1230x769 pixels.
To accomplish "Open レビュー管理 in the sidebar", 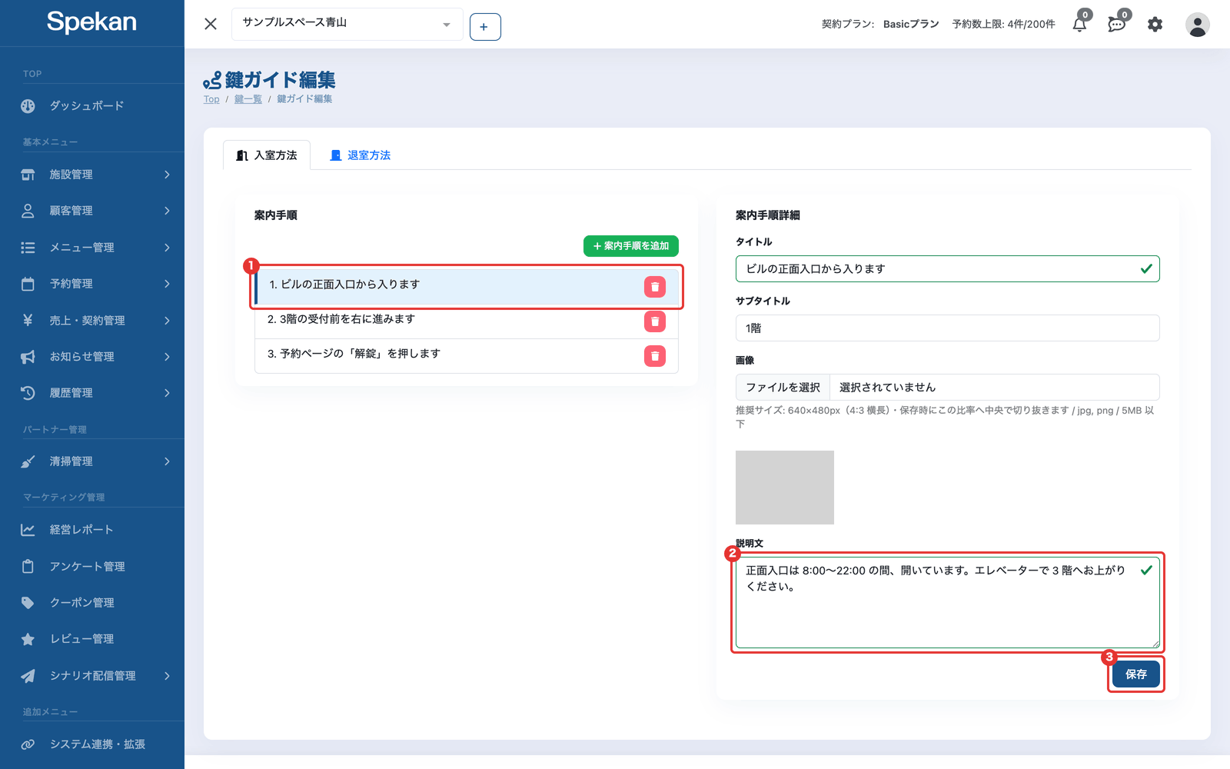I will tap(92, 639).
